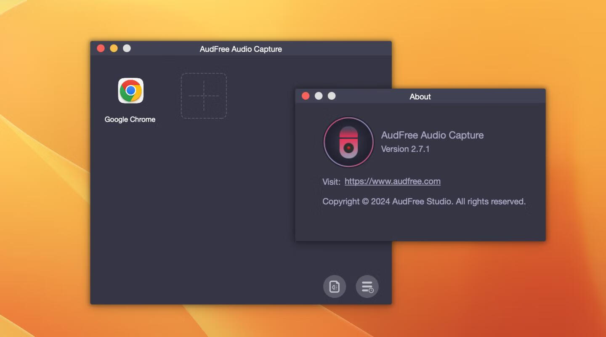
Task: Click the About window title bar text
Action: coord(420,97)
